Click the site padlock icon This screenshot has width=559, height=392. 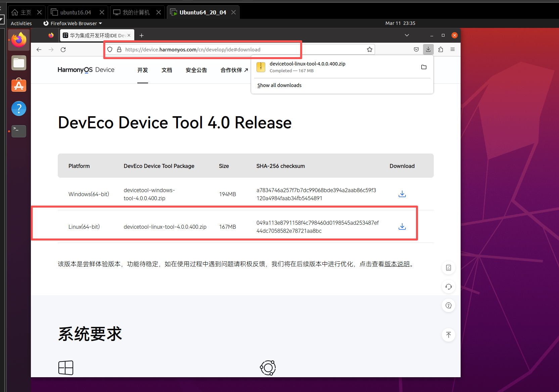[x=119, y=49]
